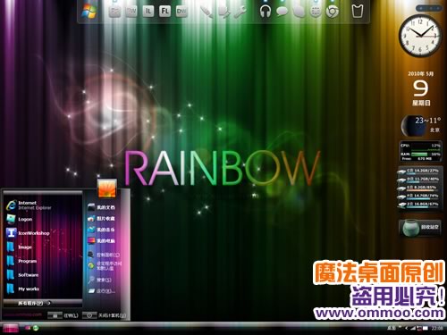Click the pink Start button on the taskbar

[11, 329]
